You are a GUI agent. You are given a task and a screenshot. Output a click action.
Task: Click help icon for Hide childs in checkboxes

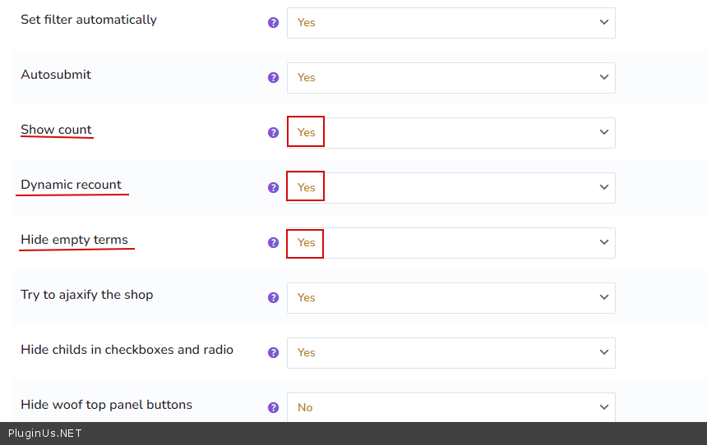tap(274, 353)
